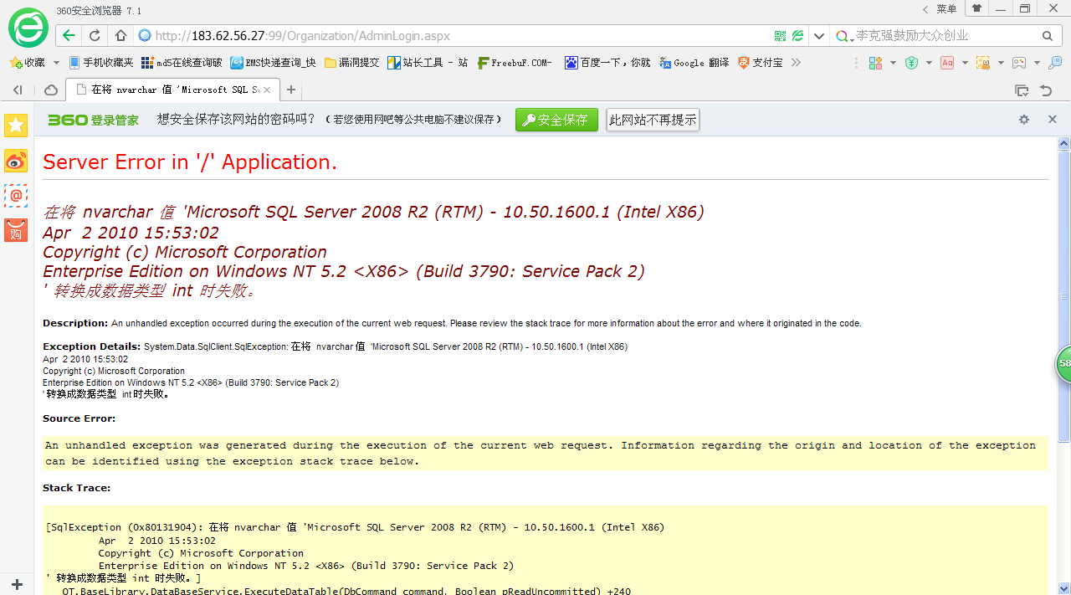The height and width of the screenshot is (595, 1071).
Task: Click the 360登录管家 logo
Action: pyautogui.click(x=93, y=120)
